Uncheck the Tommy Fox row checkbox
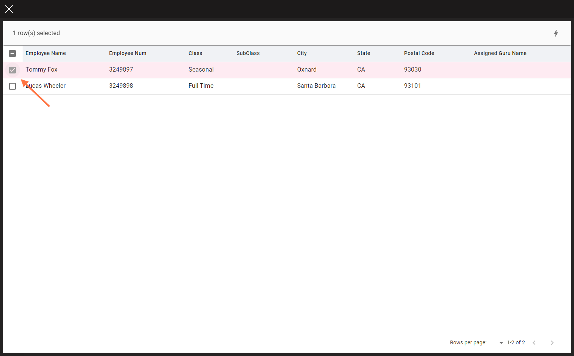The image size is (574, 356). pyautogui.click(x=12, y=70)
